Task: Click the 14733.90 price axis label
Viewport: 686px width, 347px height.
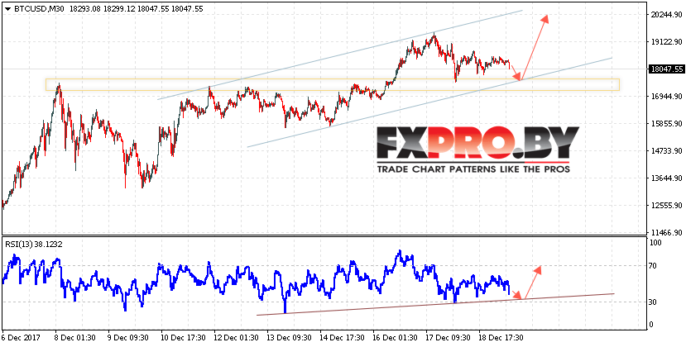Action: pyautogui.click(x=667, y=150)
